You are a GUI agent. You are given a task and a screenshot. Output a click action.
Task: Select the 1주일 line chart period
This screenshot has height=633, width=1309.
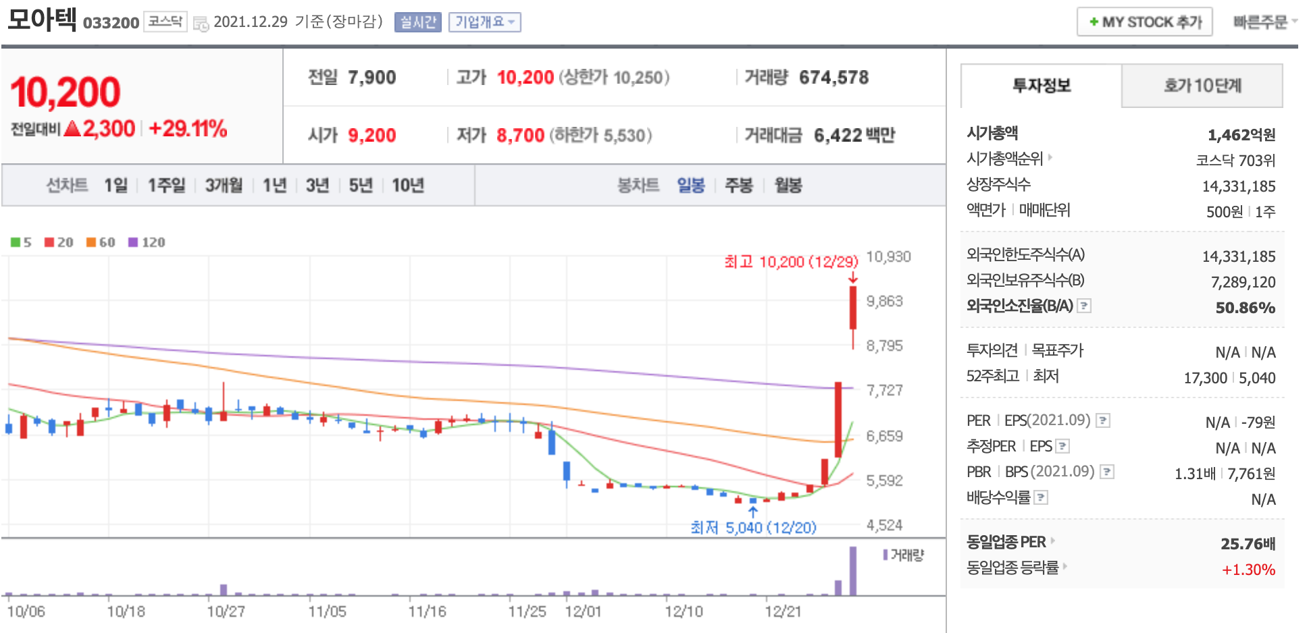click(166, 185)
